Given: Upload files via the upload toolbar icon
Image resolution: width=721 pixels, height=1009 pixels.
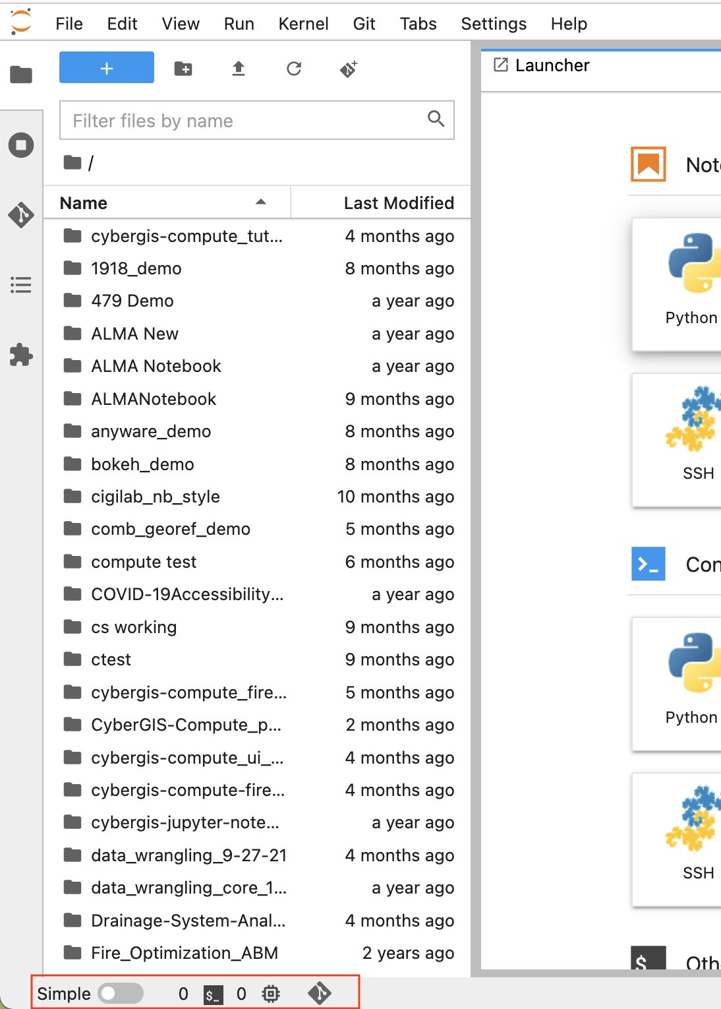Looking at the screenshot, I should click(x=239, y=68).
